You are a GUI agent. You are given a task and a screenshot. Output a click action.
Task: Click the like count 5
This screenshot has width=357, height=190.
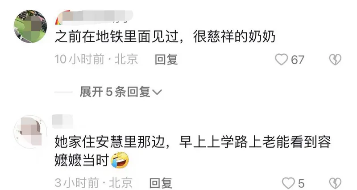coord(301,183)
